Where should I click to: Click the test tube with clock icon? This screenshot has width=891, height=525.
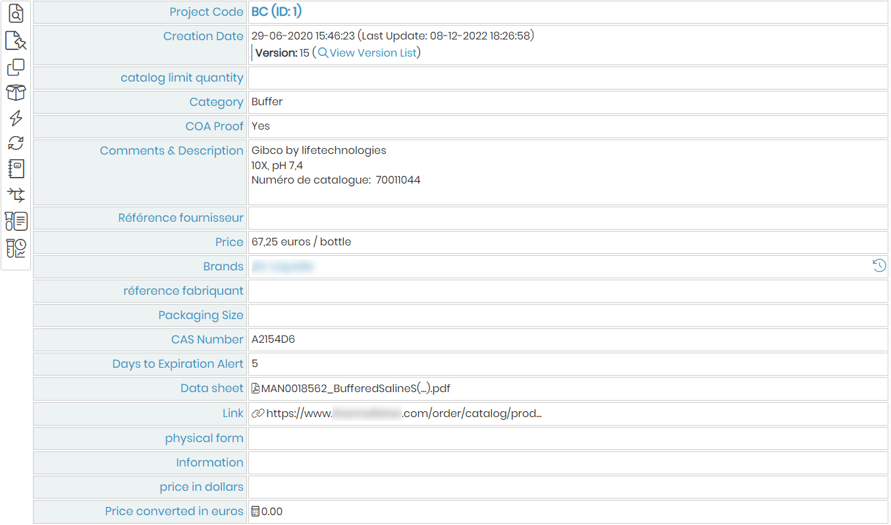16,248
